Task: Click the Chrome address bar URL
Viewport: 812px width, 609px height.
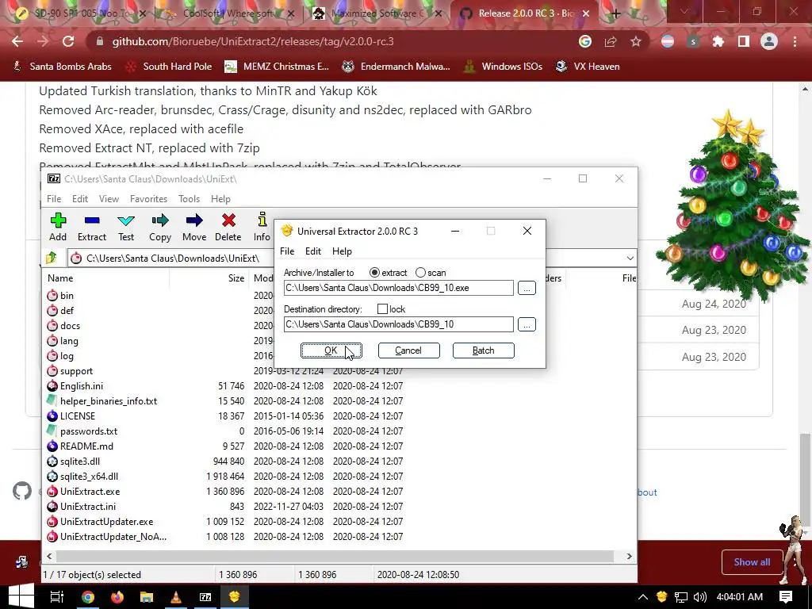Action: 253,41
